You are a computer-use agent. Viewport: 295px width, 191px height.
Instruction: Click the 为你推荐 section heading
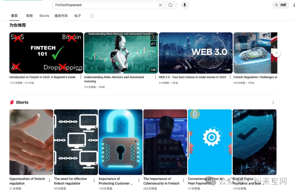(x=18, y=25)
